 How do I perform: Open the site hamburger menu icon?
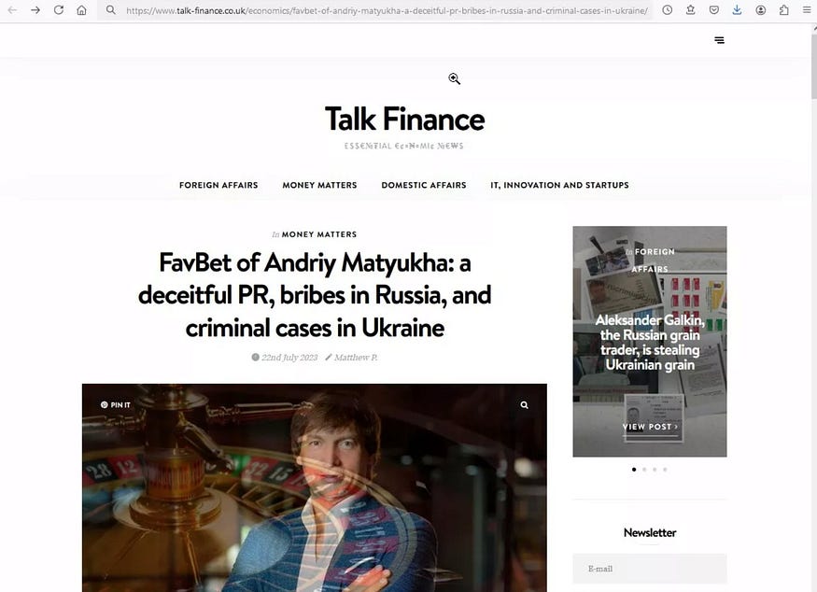(719, 40)
